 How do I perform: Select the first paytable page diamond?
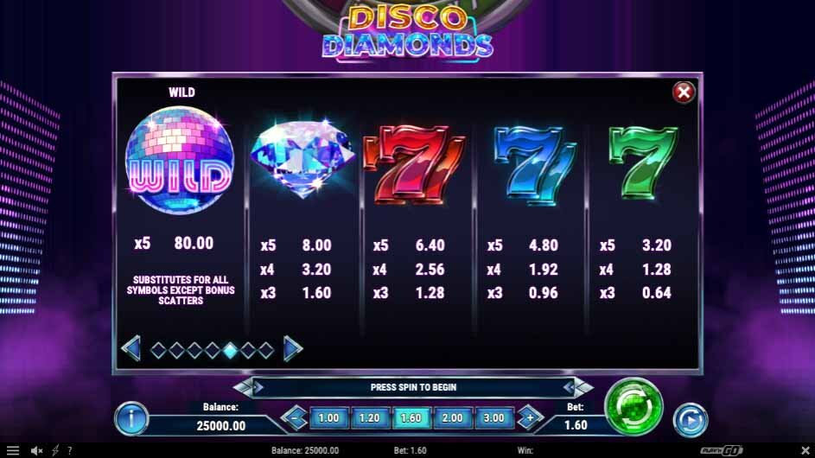(158, 350)
